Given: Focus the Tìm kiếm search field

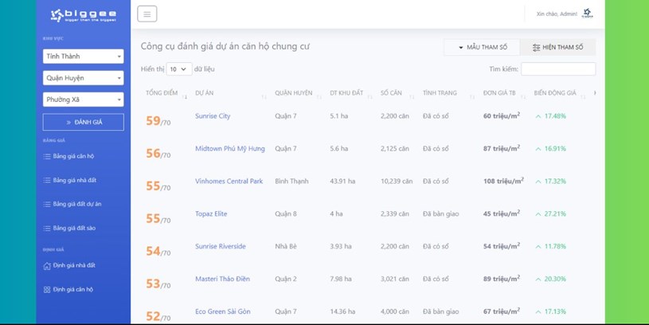Looking at the screenshot, I should coord(558,69).
